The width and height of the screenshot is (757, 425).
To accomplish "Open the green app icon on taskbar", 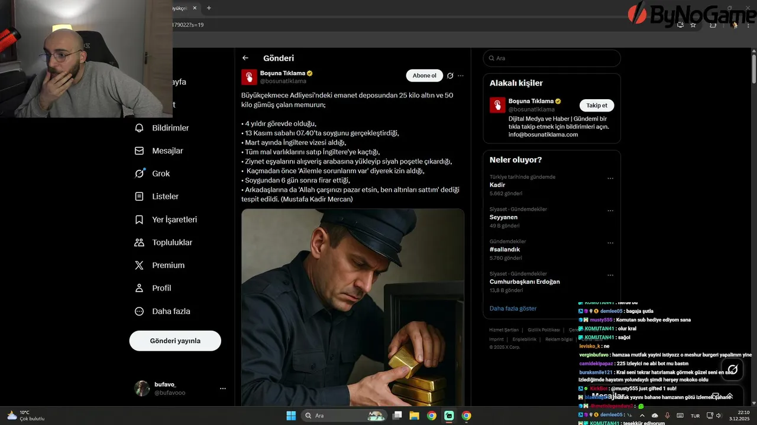I will [449, 416].
